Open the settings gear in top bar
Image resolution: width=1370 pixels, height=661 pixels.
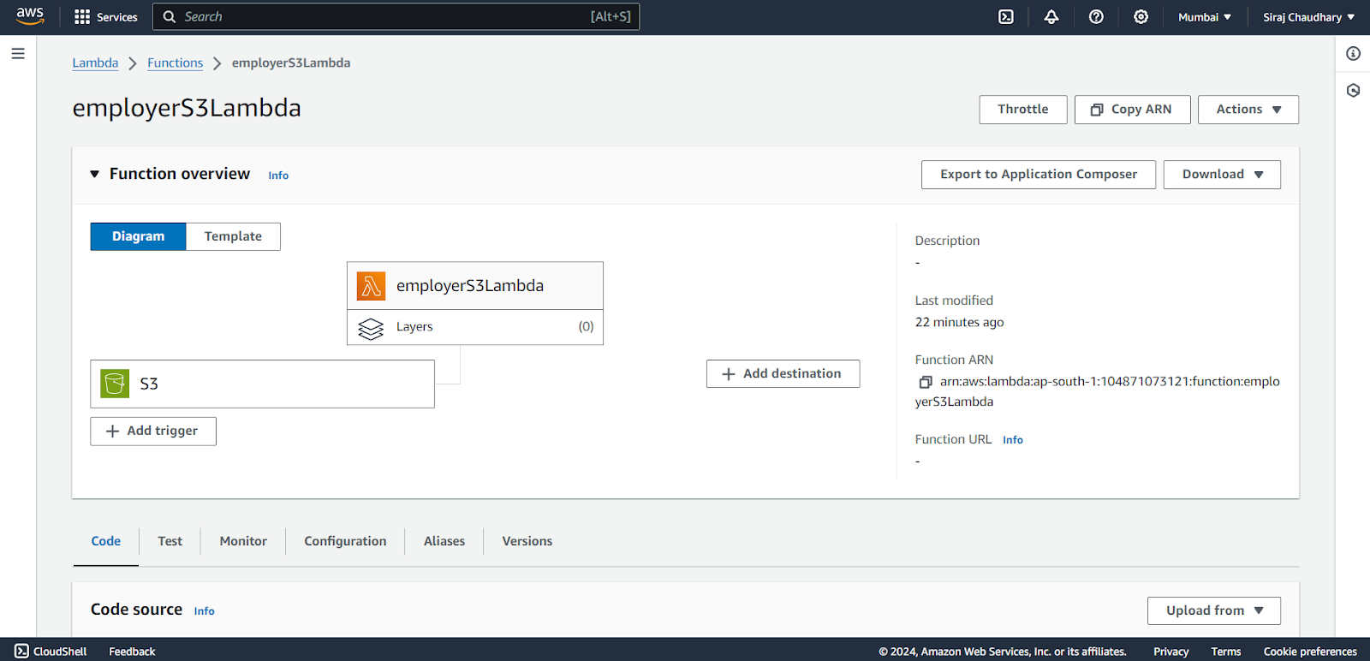coord(1141,17)
